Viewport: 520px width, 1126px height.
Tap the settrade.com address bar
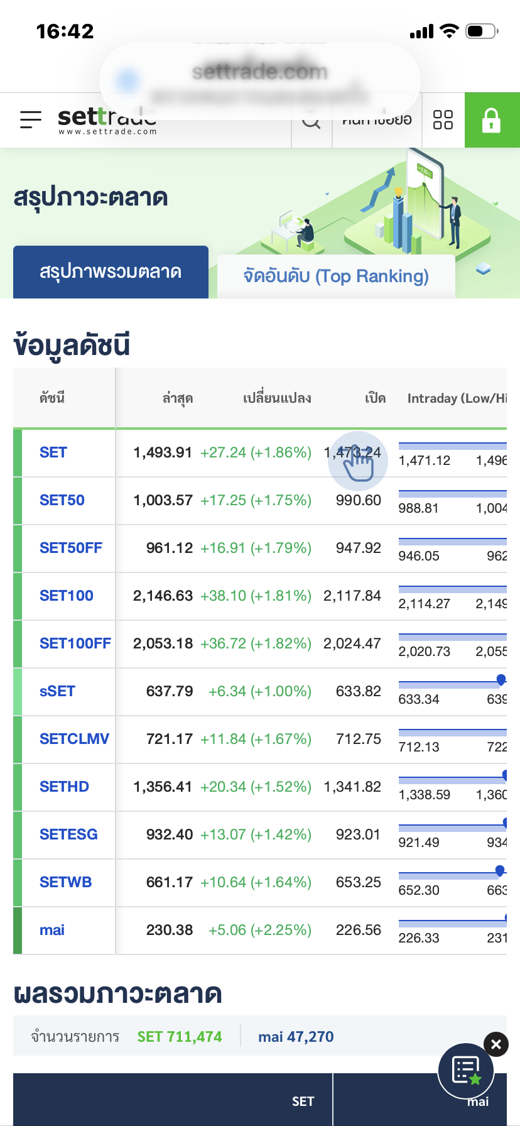[x=259, y=73]
